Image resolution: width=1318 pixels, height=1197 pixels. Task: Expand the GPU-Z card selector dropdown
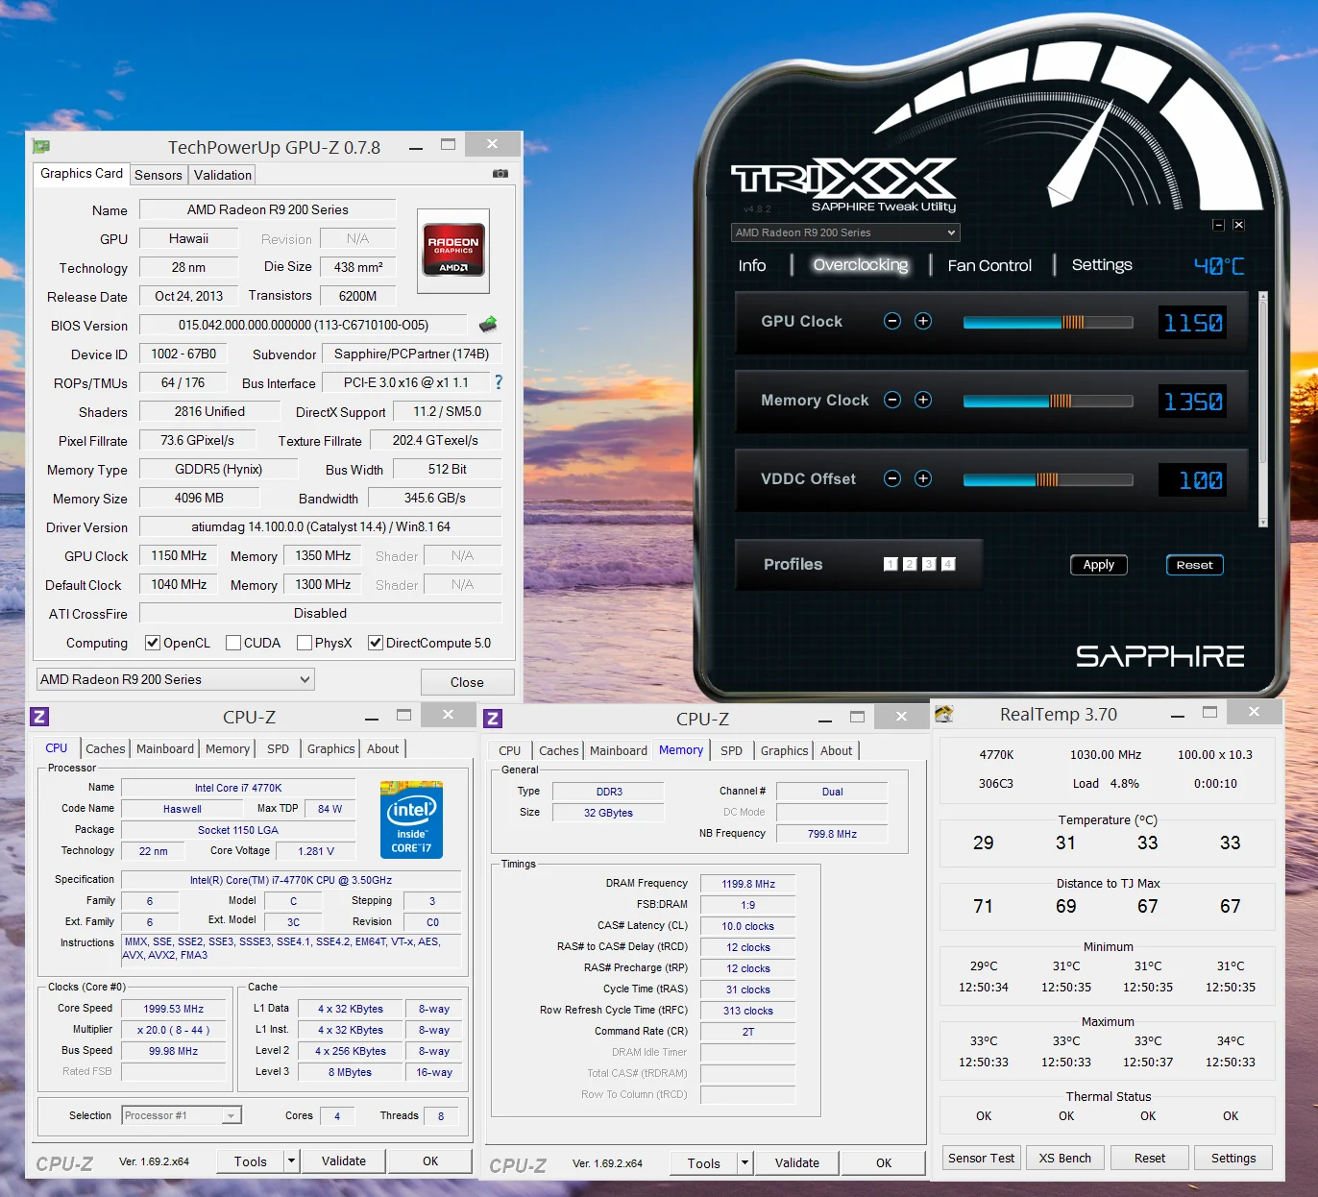[x=176, y=679]
